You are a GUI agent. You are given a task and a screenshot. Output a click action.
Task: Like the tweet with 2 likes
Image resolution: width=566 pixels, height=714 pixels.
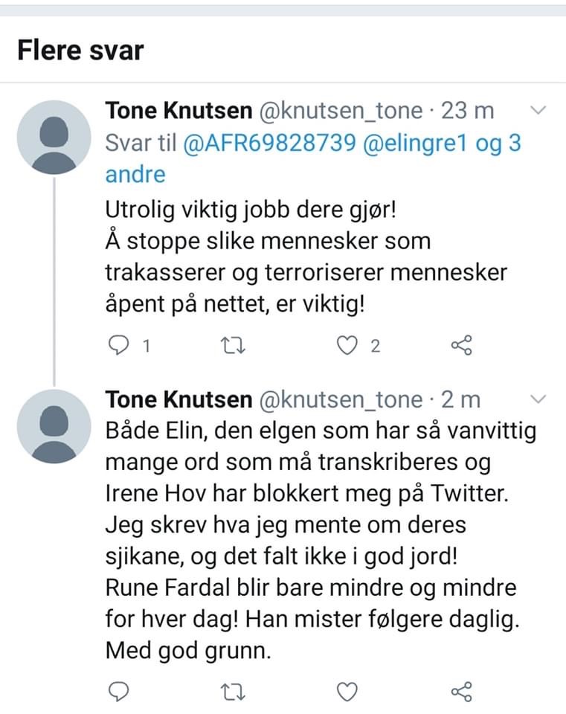[x=347, y=346]
